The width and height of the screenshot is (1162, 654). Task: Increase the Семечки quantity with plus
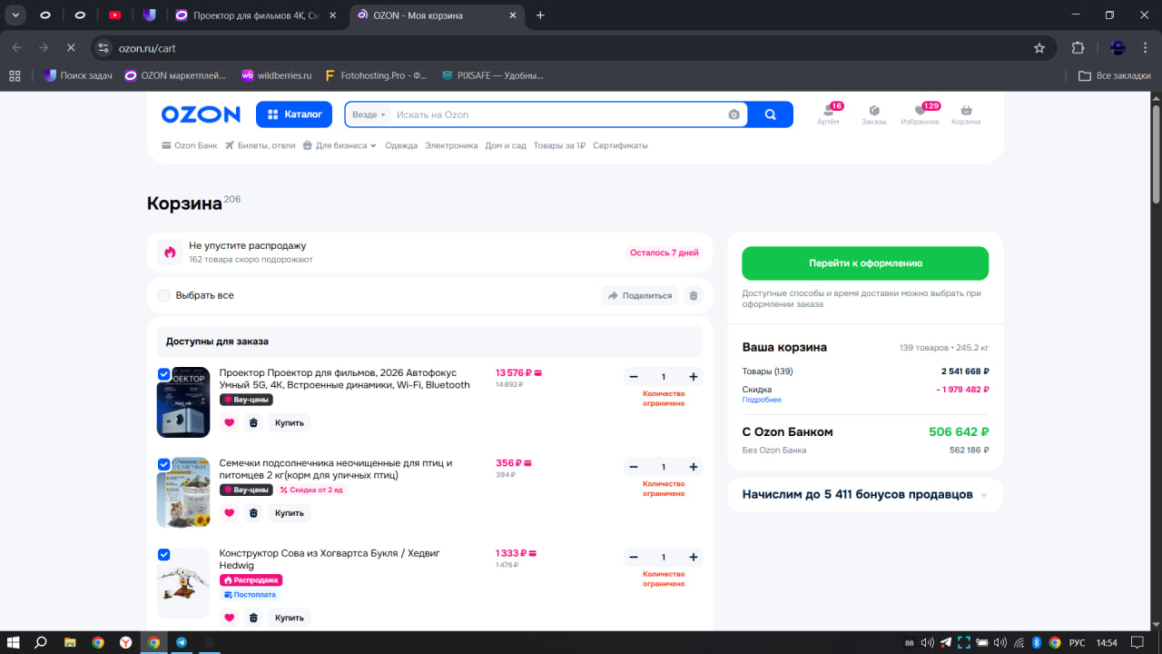694,467
